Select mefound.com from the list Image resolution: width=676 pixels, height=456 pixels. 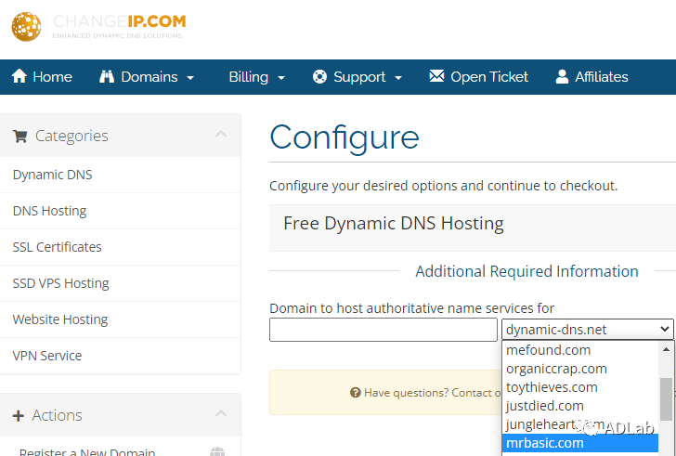[x=548, y=350]
